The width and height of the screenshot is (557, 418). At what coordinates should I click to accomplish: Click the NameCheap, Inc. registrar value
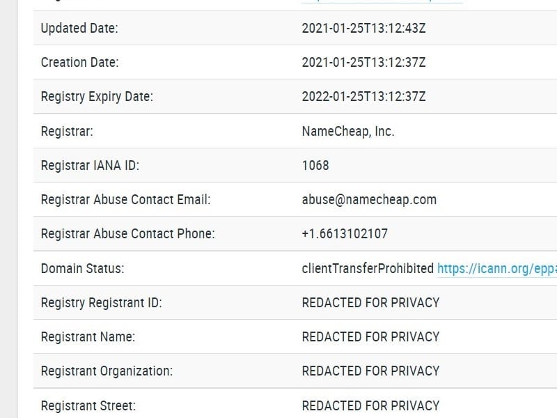[348, 131]
